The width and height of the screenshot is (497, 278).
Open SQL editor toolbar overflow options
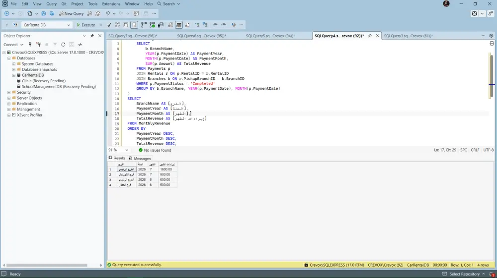coord(242,25)
